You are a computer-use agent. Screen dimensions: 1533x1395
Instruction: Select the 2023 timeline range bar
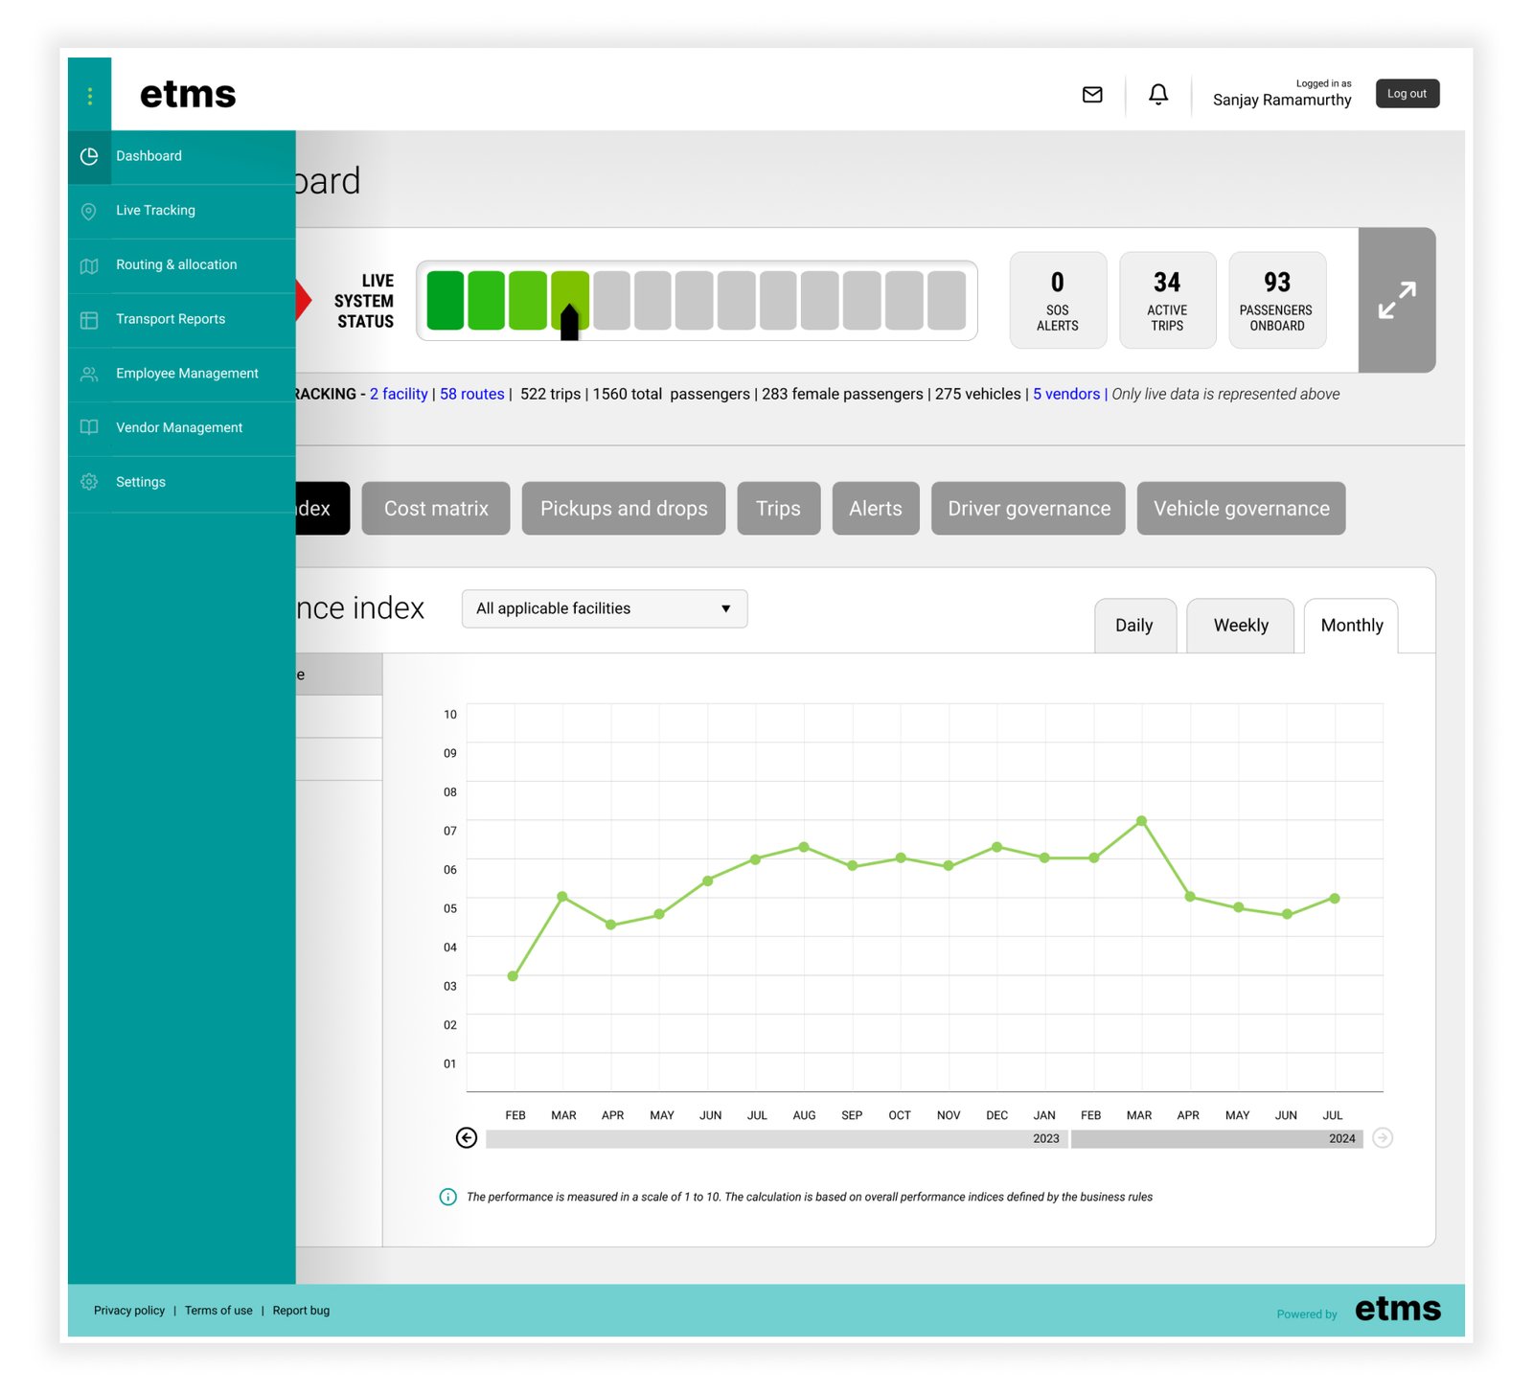pos(776,1138)
